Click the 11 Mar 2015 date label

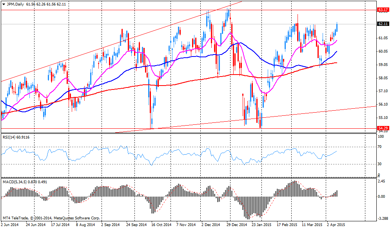[x=312, y=225]
